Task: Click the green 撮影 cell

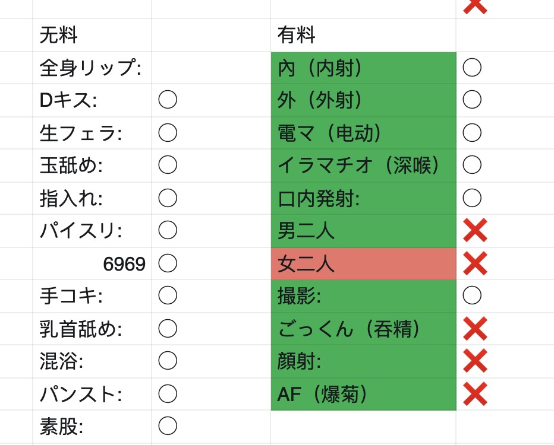Action: [x=364, y=296]
